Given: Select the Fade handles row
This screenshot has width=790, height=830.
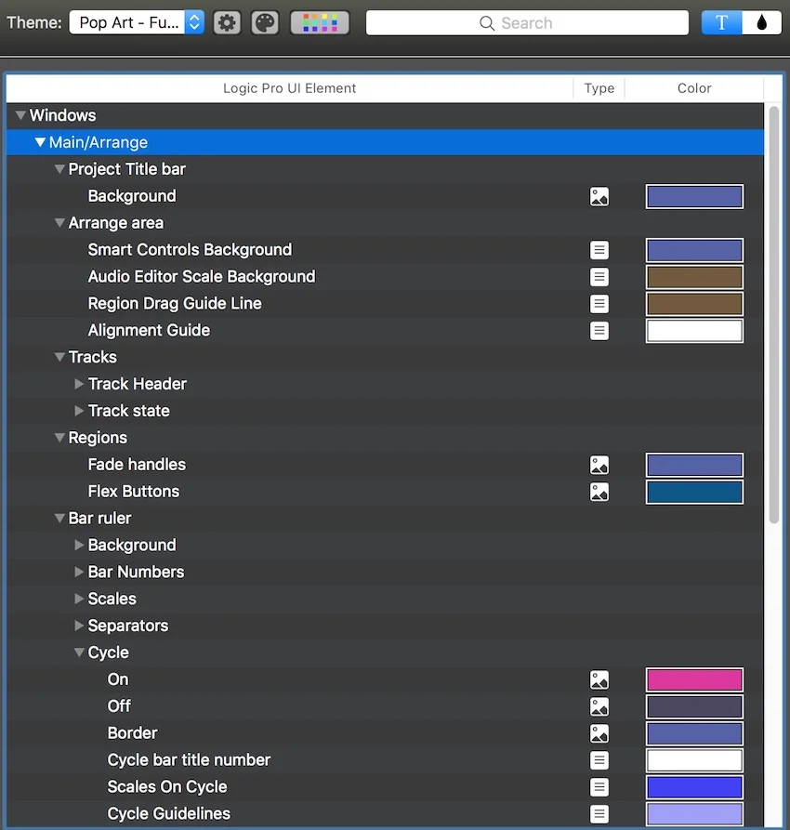Looking at the screenshot, I should pos(385,466).
